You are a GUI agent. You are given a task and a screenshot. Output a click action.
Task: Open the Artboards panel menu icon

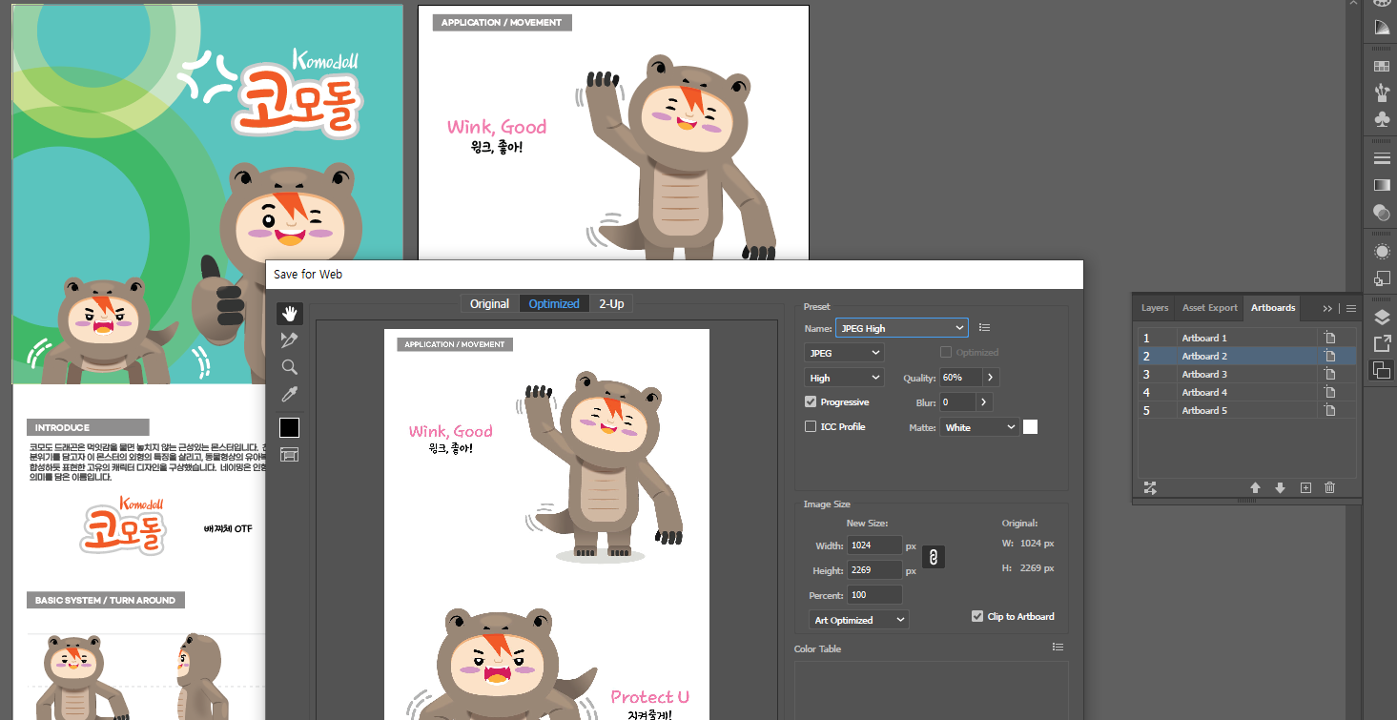pos(1351,308)
